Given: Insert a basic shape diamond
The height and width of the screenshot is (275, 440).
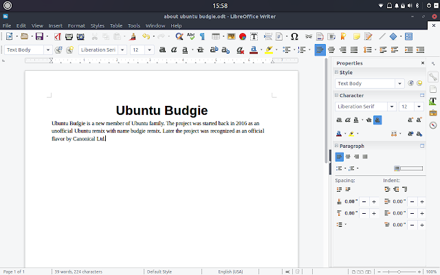Looking at the screenshot, I should click(393, 36).
